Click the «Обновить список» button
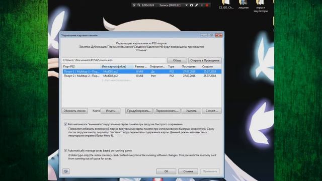Viewport: 322px width, 181px height. point(74,111)
